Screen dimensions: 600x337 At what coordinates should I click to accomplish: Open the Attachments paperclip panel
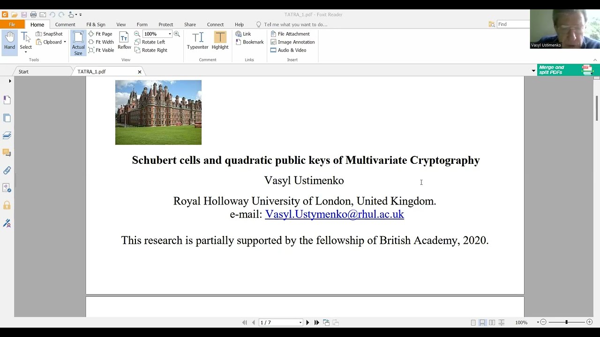pyautogui.click(x=7, y=170)
